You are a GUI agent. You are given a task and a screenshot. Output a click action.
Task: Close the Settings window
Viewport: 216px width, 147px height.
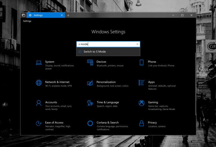[192, 15]
